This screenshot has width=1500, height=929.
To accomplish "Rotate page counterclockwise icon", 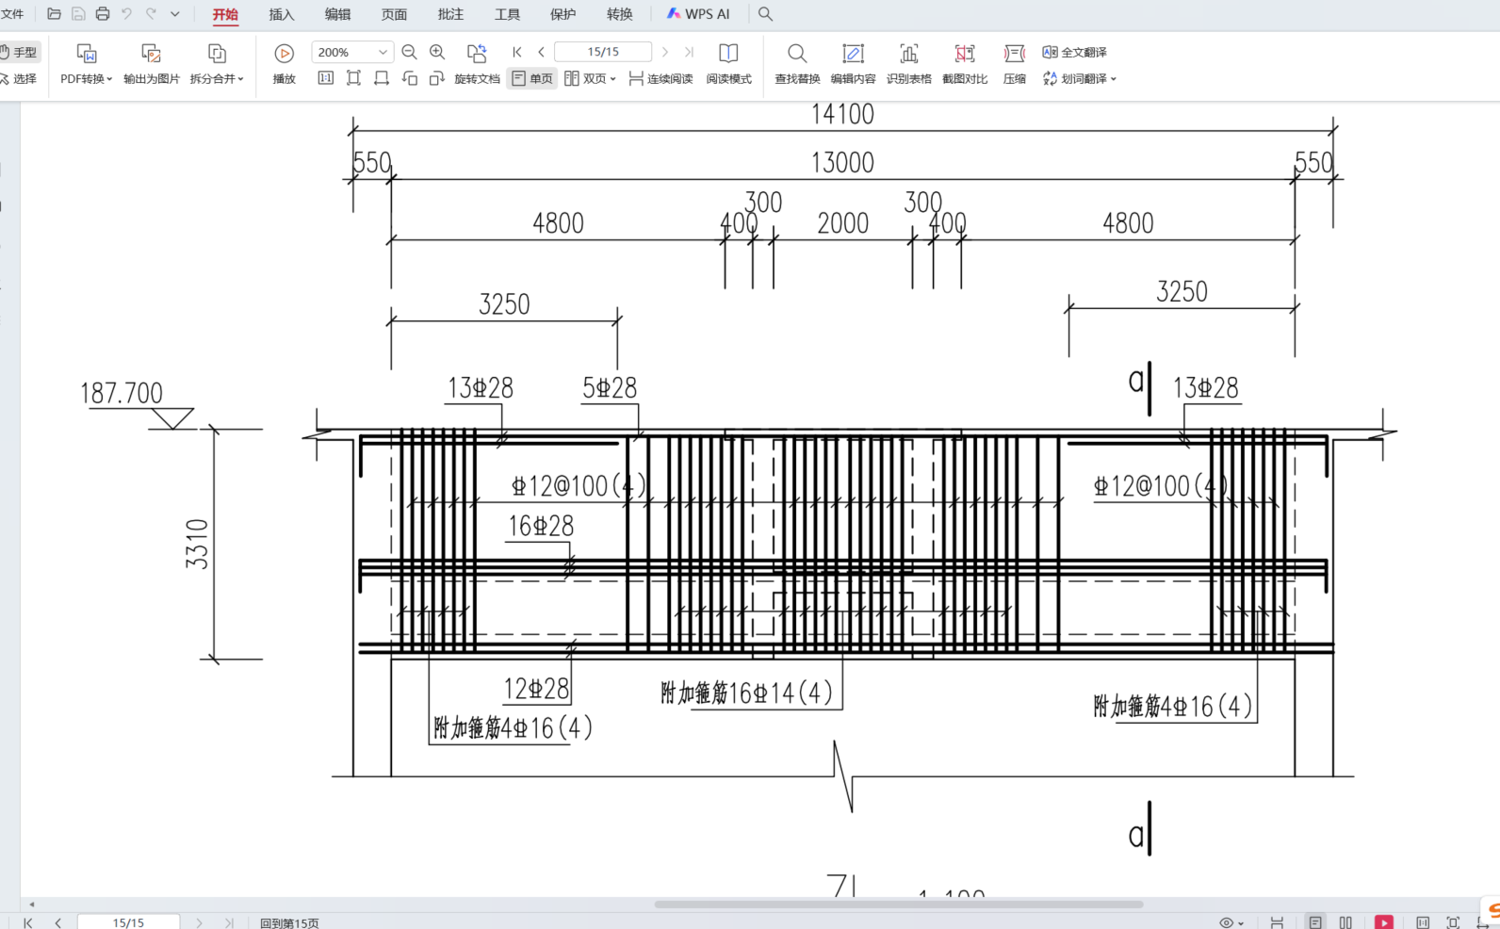I will click(x=410, y=78).
